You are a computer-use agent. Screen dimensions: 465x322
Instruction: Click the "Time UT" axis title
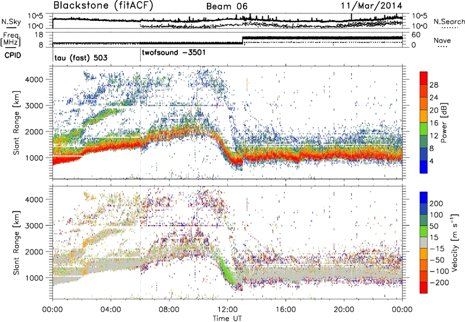pos(227,319)
